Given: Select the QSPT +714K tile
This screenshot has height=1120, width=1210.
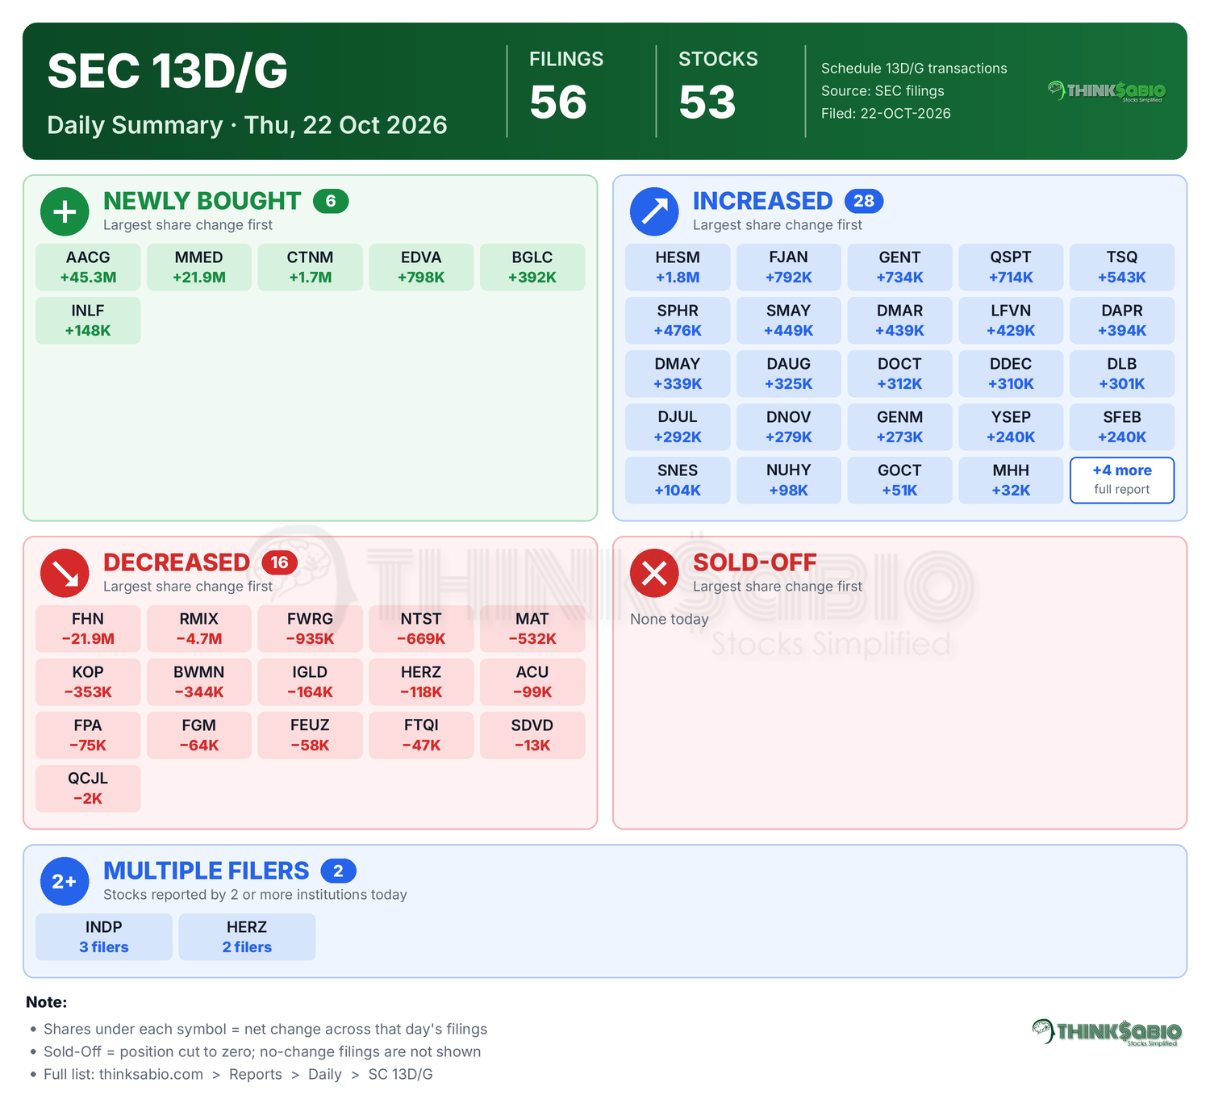Looking at the screenshot, I should coord(1011,267).
